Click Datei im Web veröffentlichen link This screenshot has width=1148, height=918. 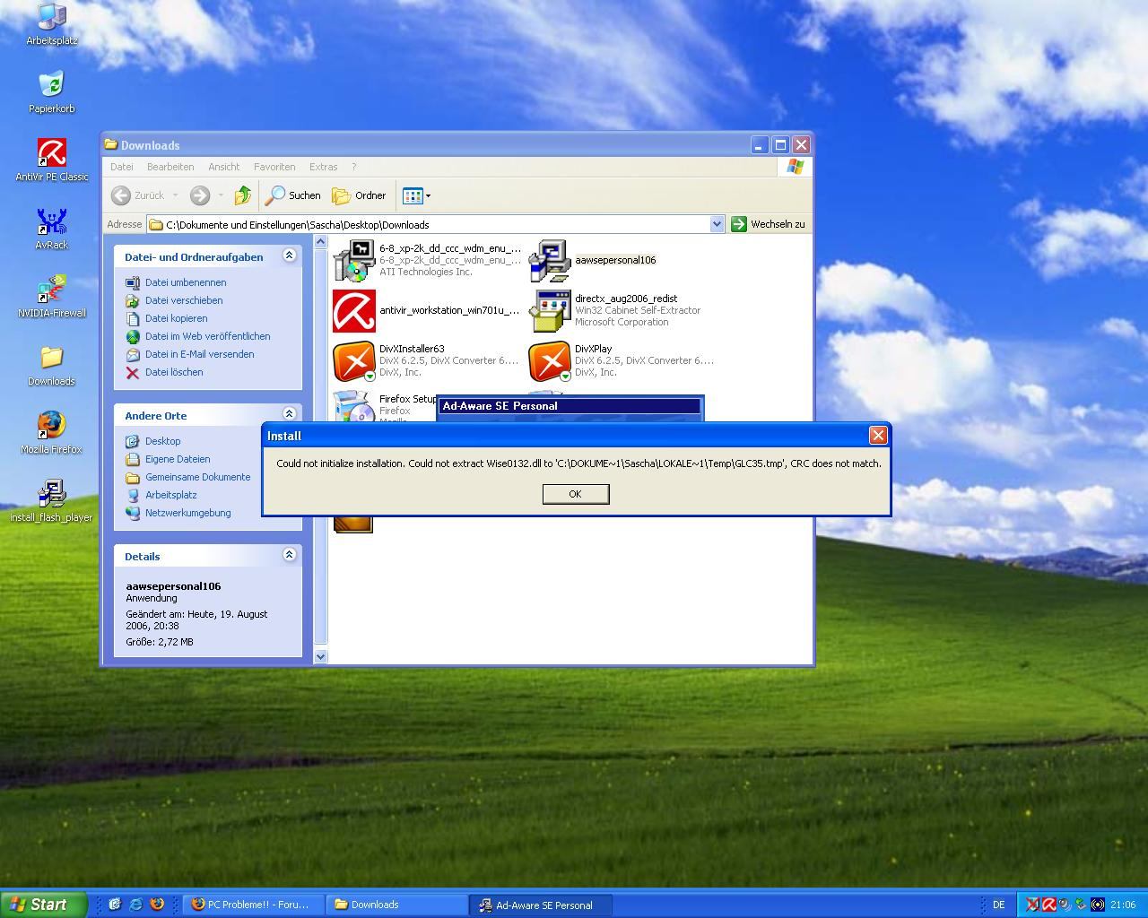208,336
